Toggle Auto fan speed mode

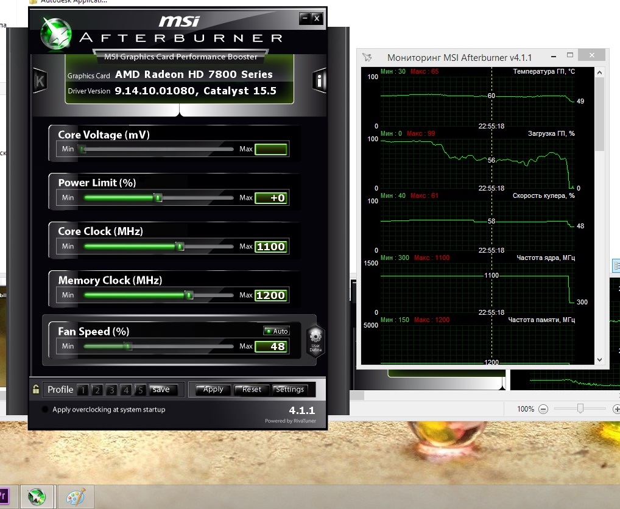pos(277,331)
